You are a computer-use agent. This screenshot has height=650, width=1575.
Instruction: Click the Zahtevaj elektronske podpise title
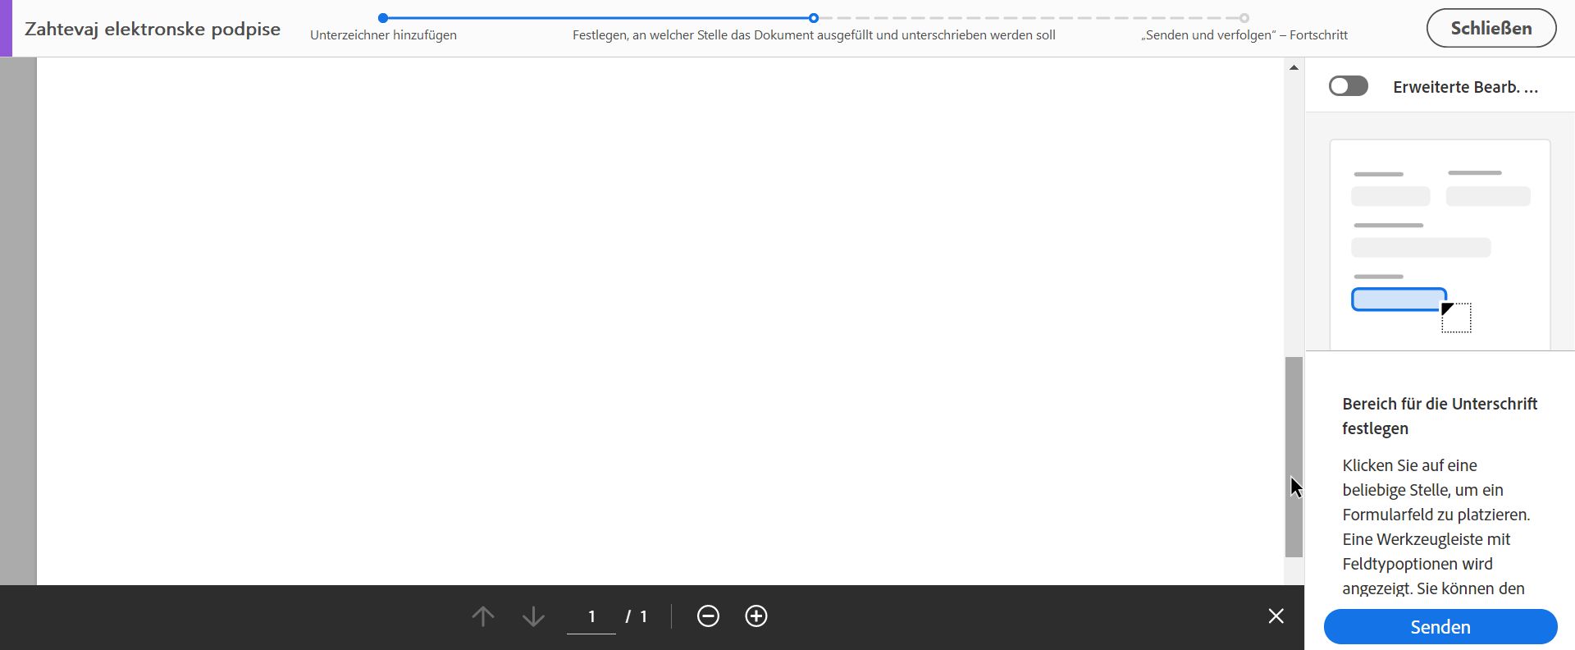[153, 29]
